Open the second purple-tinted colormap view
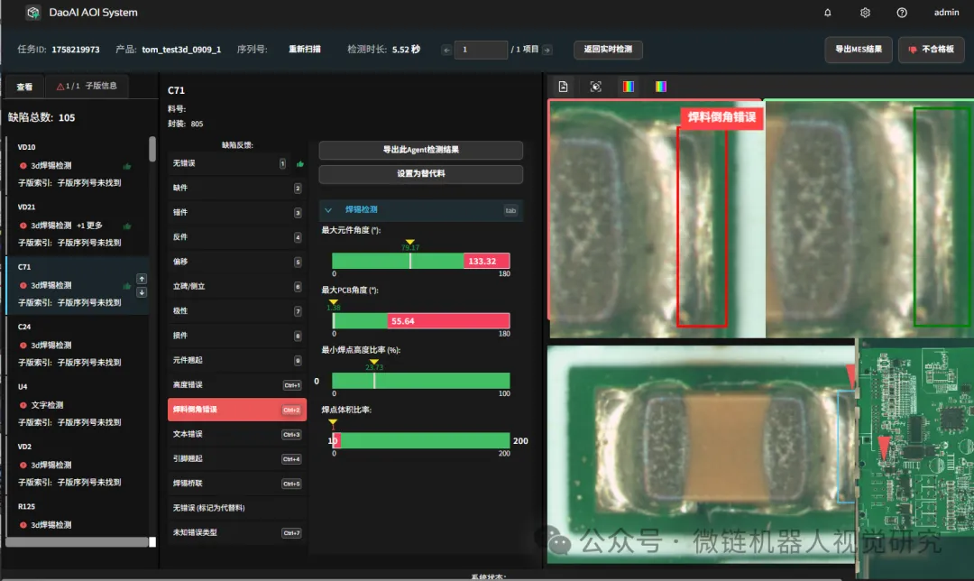The width and height of the screenshot is (974, 581). pos(663,86)
